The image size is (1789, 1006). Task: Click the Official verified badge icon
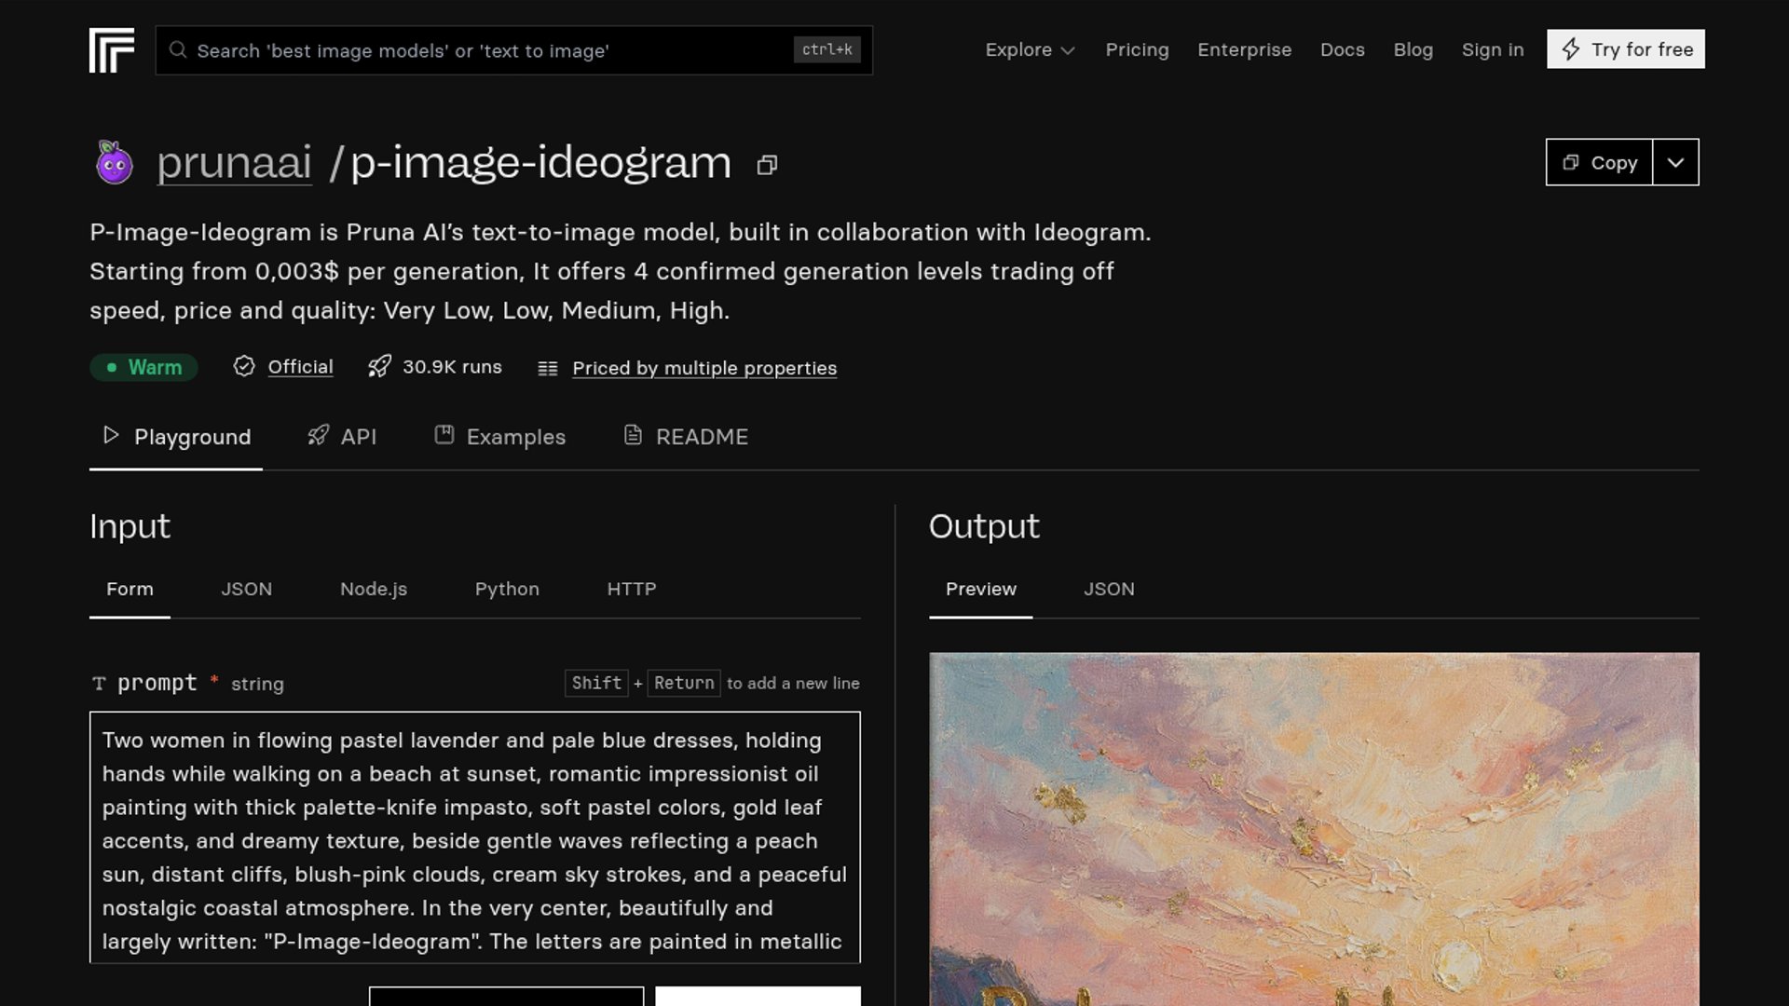click(x=244, y=366)
